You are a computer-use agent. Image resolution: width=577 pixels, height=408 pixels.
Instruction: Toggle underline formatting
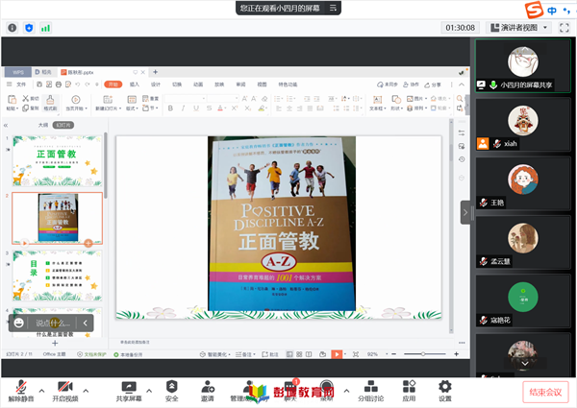(196, 108)
